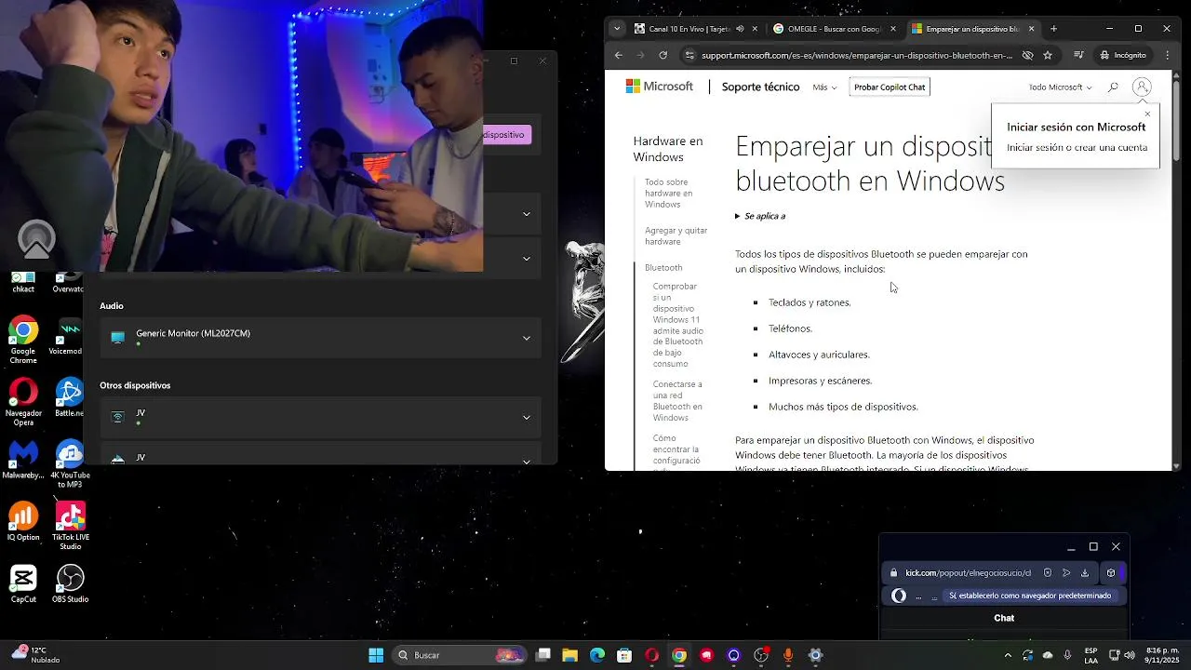Open Microsoft Edge from the taskbar
Image resolution: width=1191 pixels, height=670 pixels.
(x=597, y=655)
